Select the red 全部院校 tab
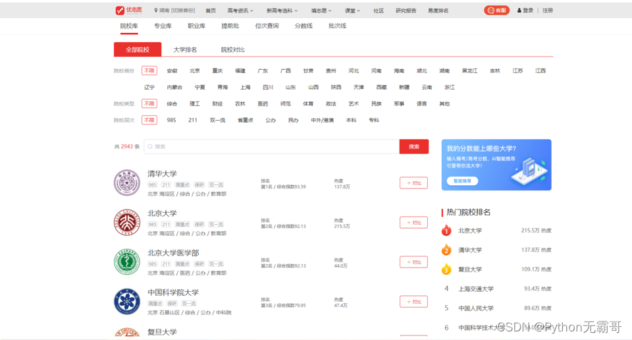The height and width of the screenshot is (340, 632). (138, 49)
